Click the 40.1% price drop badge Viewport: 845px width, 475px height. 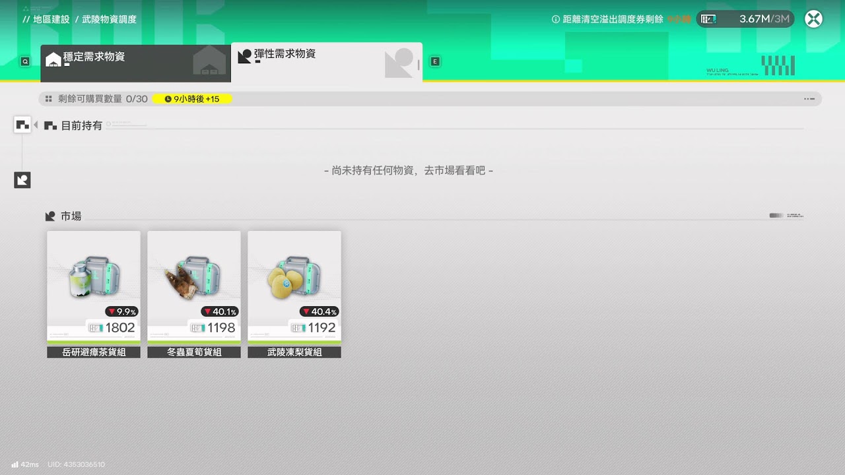pyautogui.click(x=220, y=311)
